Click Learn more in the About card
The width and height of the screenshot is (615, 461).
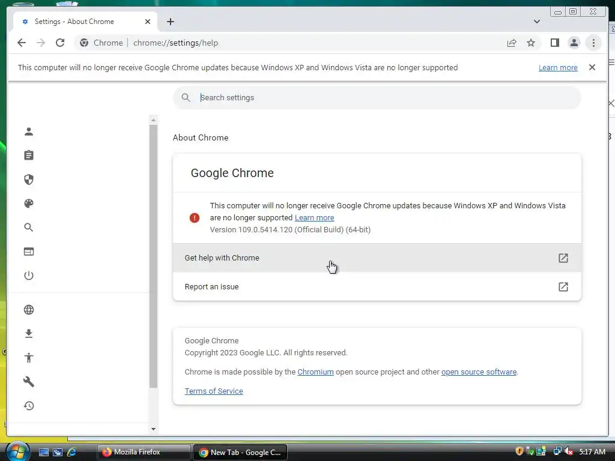(x=314, y=217)
